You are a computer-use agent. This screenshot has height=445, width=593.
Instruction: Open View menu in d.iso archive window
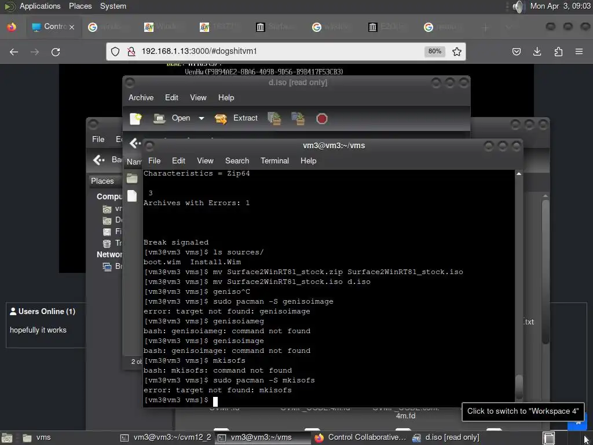198,97
